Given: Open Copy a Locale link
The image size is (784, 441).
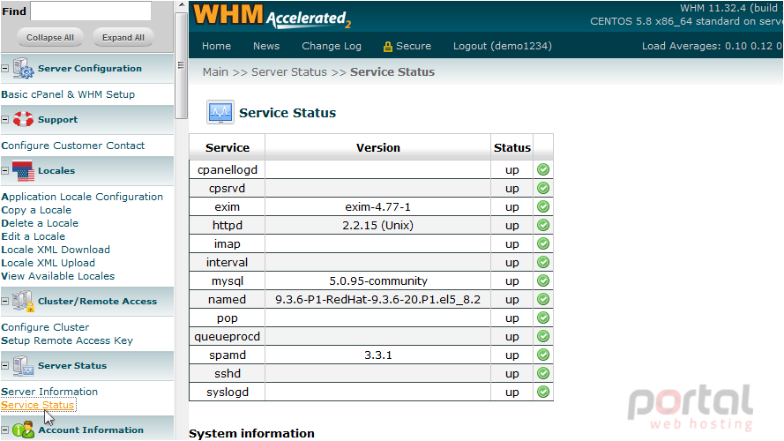Looking at the screenshot, I should tap(36, 210).
